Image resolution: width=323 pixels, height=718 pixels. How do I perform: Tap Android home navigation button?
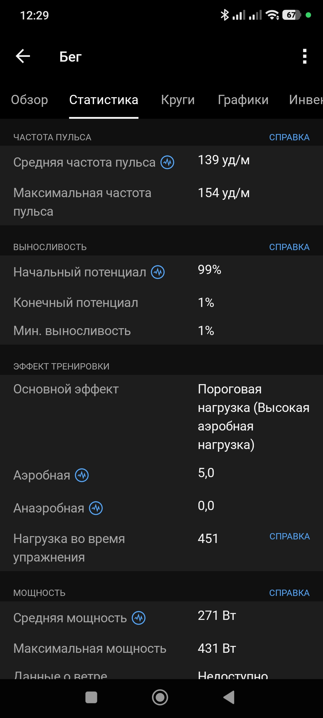click(160, 697)
